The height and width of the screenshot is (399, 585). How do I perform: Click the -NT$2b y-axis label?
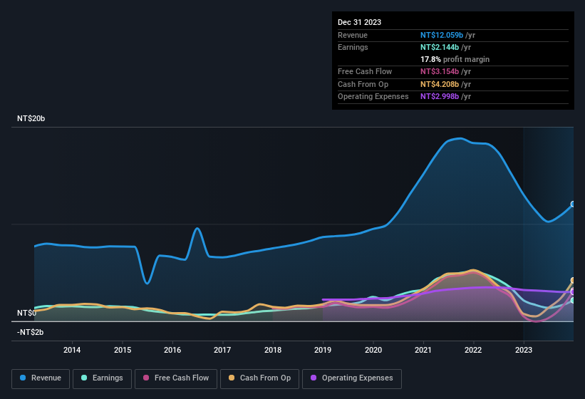[30, 332]
